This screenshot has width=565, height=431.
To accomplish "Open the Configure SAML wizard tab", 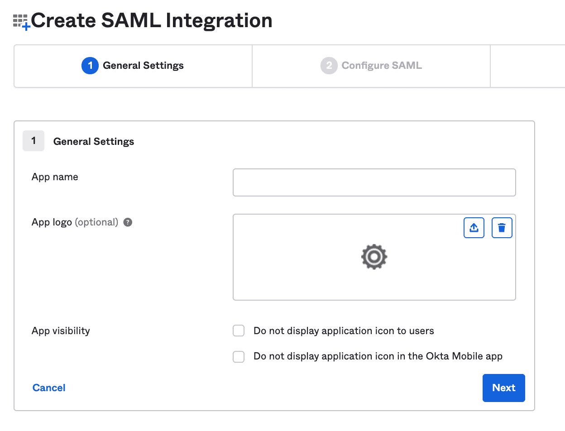I will (x=371, y=65).
